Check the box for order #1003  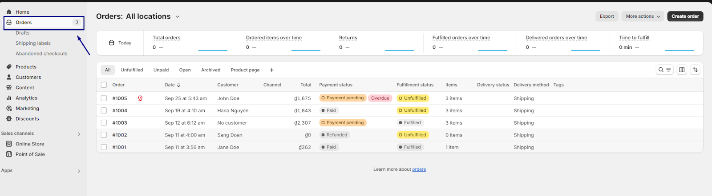(104, 123)
